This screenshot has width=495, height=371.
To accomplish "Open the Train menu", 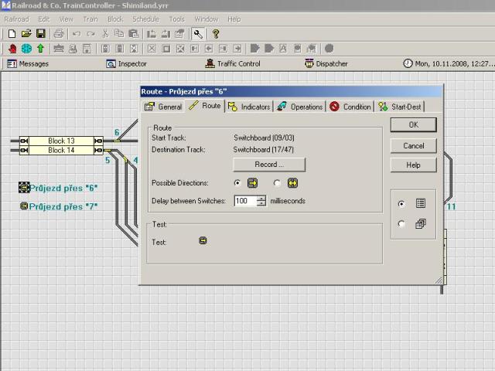I will pyautogui.click(x=90, y=19).
